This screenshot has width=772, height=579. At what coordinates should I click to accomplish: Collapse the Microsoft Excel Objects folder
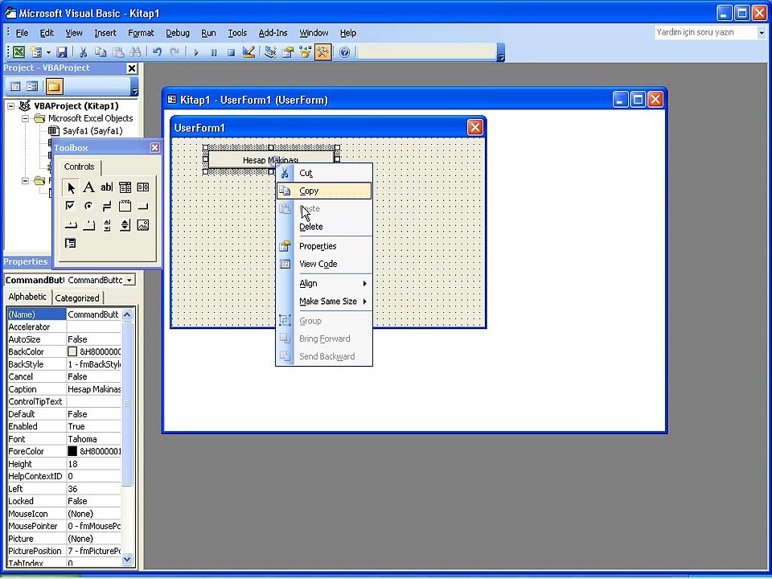click(25, 119)
